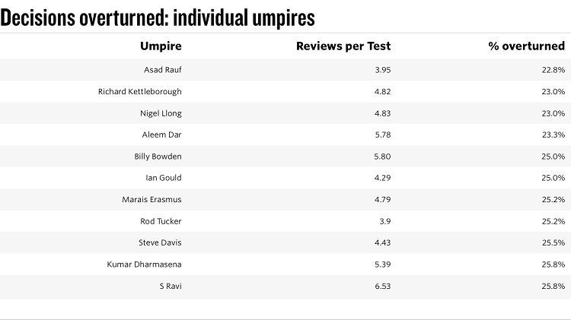The width and height of the screenshot is (571, 320).
Task: Sort by the Reviews per Test header
Action: pos(343,46)
